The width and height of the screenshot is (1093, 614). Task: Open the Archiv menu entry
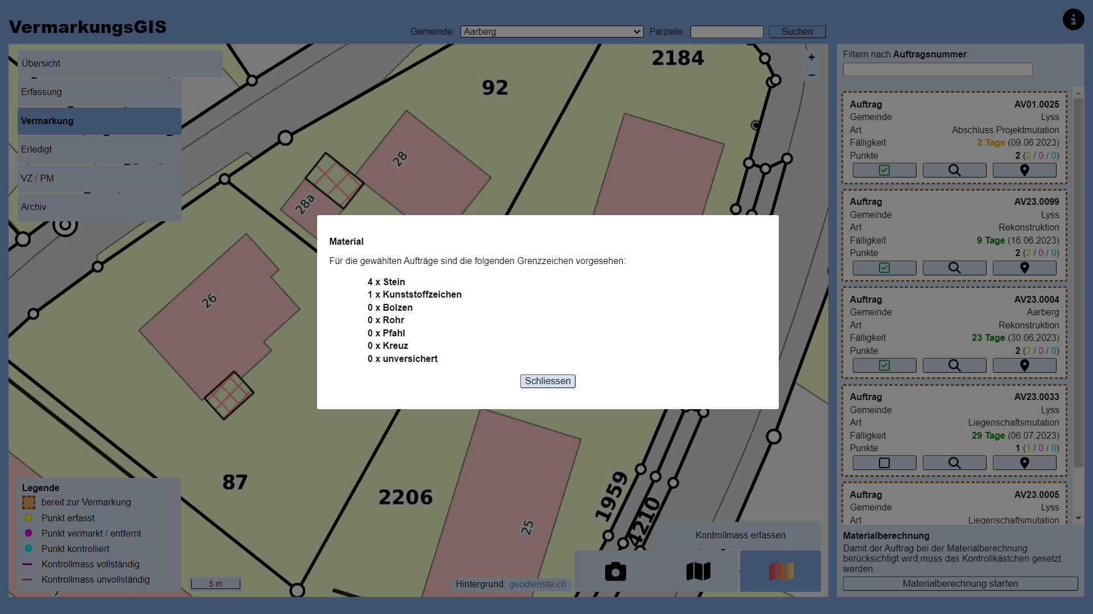pyautogui.click(x=99, y=207)
